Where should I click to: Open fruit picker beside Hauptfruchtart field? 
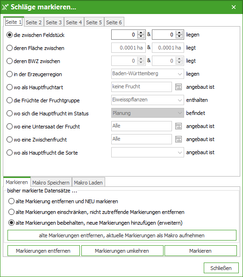click(x=179, y=87)
